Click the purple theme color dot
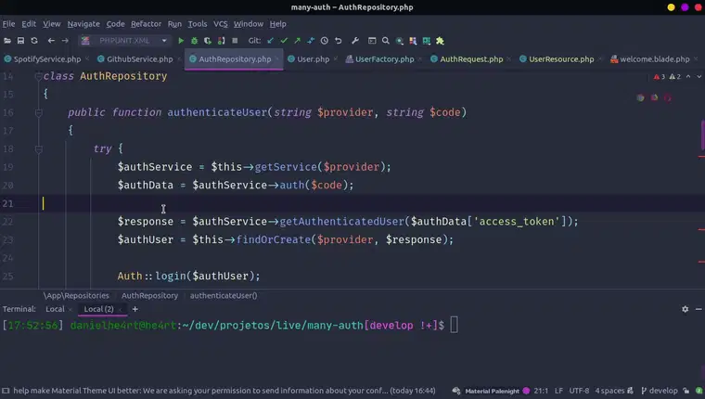705x399 pixels. [x=526, y=391]
